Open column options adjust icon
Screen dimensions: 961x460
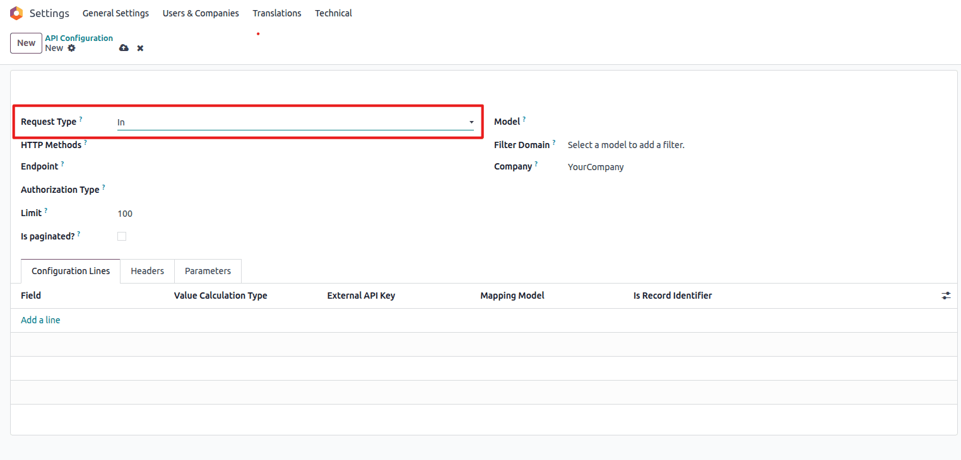[946, 296]
